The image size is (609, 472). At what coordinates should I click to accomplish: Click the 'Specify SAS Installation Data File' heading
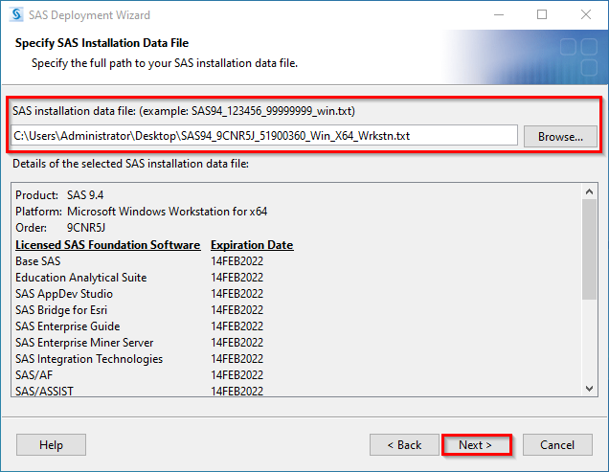[x=101, y=43]
